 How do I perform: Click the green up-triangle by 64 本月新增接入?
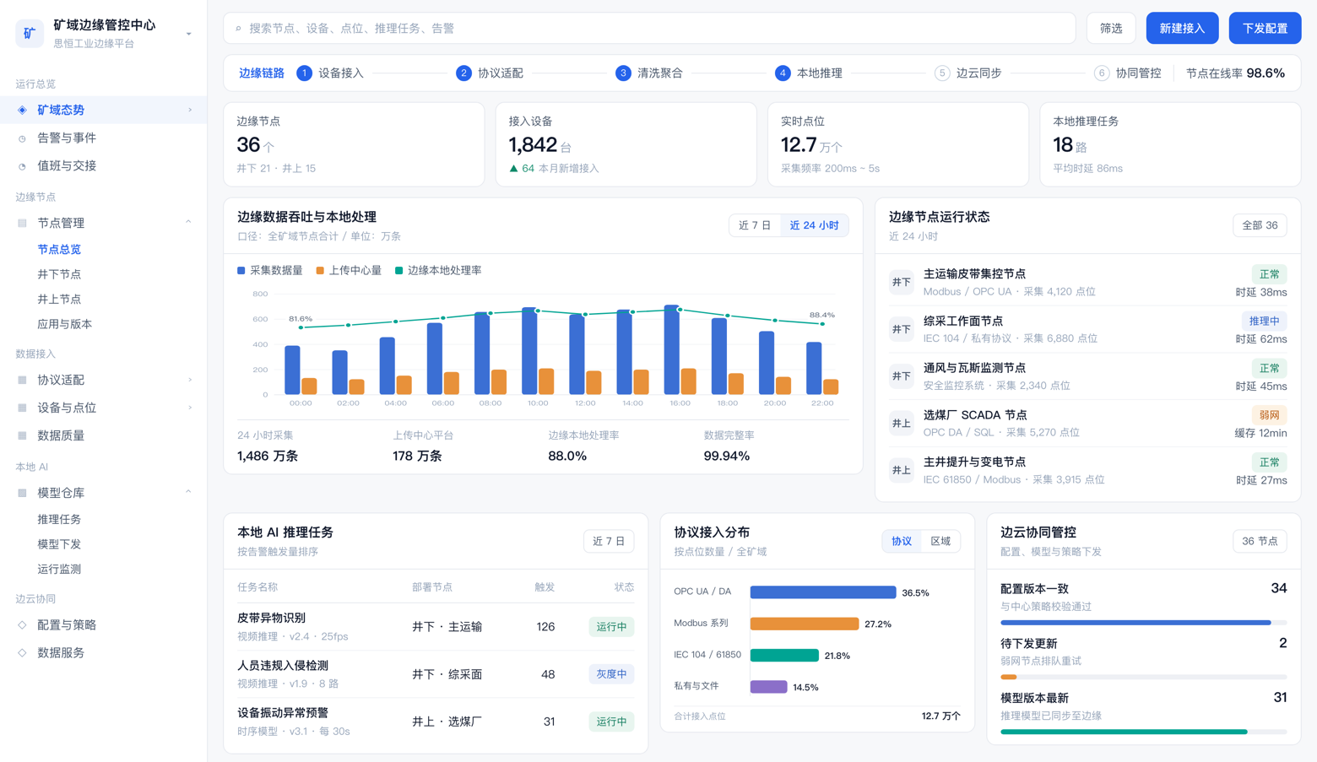pos(513,168)
